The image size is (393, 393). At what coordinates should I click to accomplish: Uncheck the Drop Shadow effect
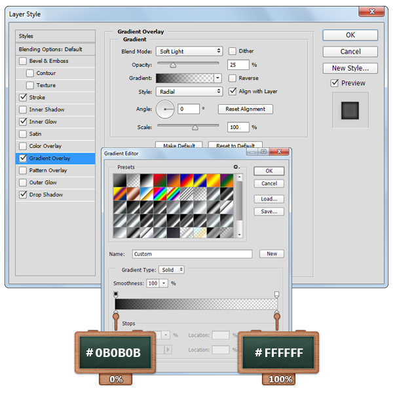[24, 195]
